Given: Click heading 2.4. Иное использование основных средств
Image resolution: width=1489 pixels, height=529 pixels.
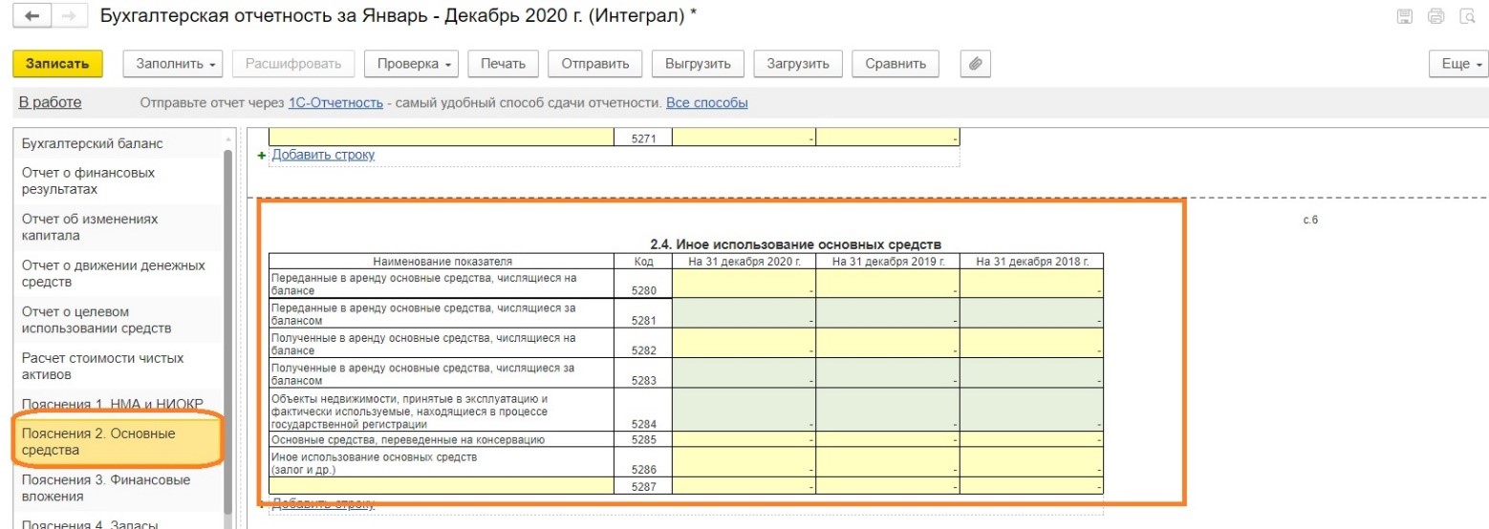Looking at the screenshot, I should 795,244.
